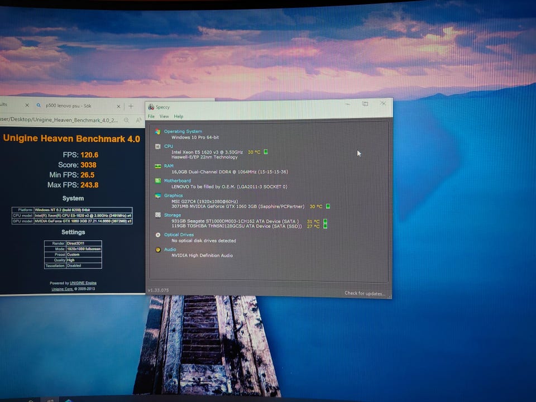Click the '119GB TOSHIBA' SSD drive text
The width and height of the screenshot is (536, 402).
(x=236, y=226)
